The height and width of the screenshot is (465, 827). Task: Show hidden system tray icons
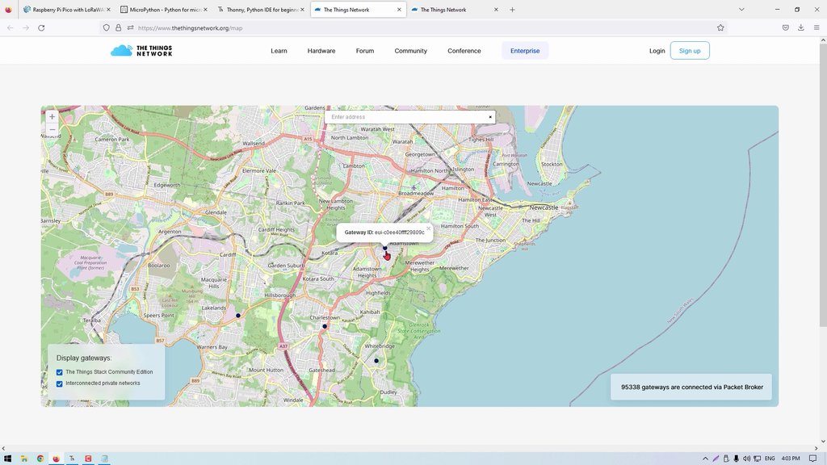tap(705, 459)
